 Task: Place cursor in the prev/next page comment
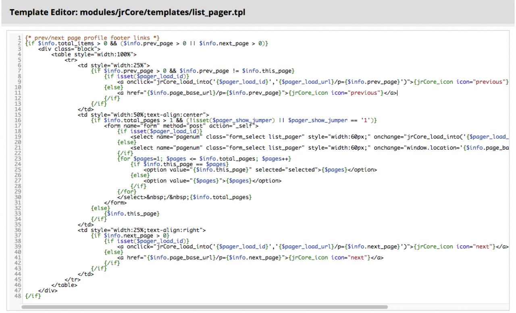pos(92,38)
